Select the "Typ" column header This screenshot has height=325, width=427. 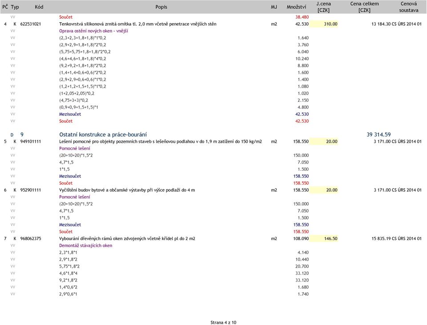[15, 7]
